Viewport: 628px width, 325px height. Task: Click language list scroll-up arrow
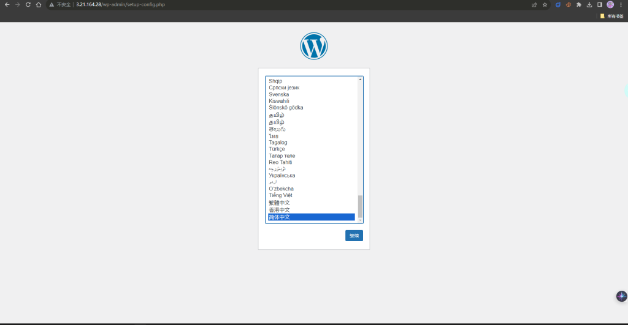(x=360, y=80)
